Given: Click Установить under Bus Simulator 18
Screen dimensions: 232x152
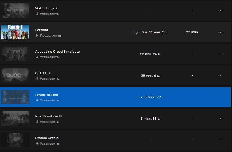Looking at the screenshot, I should point(49,122).
